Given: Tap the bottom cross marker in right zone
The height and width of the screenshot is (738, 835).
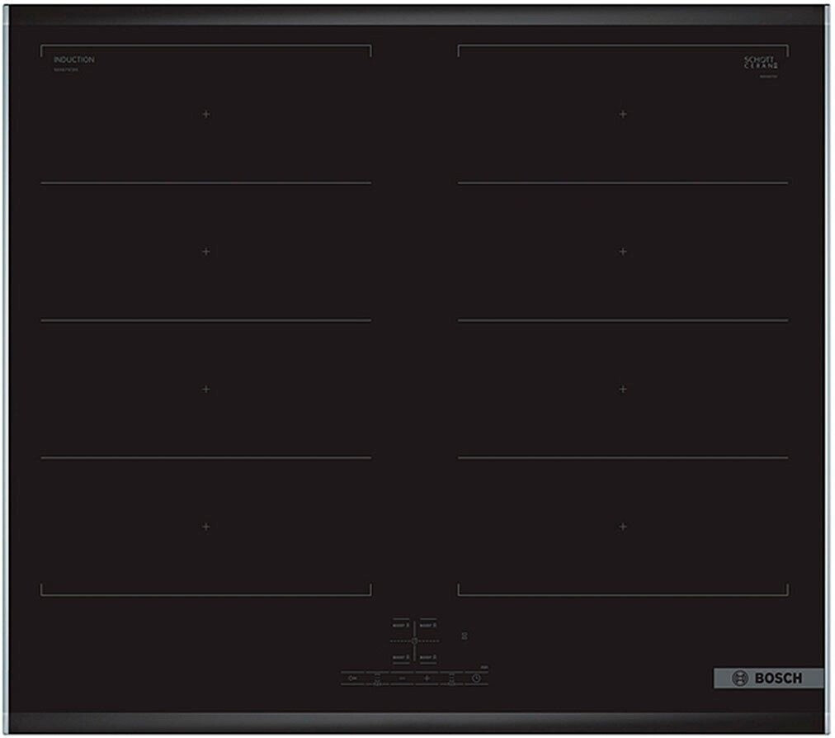Looking at the screenshot, I should [623, 526].
